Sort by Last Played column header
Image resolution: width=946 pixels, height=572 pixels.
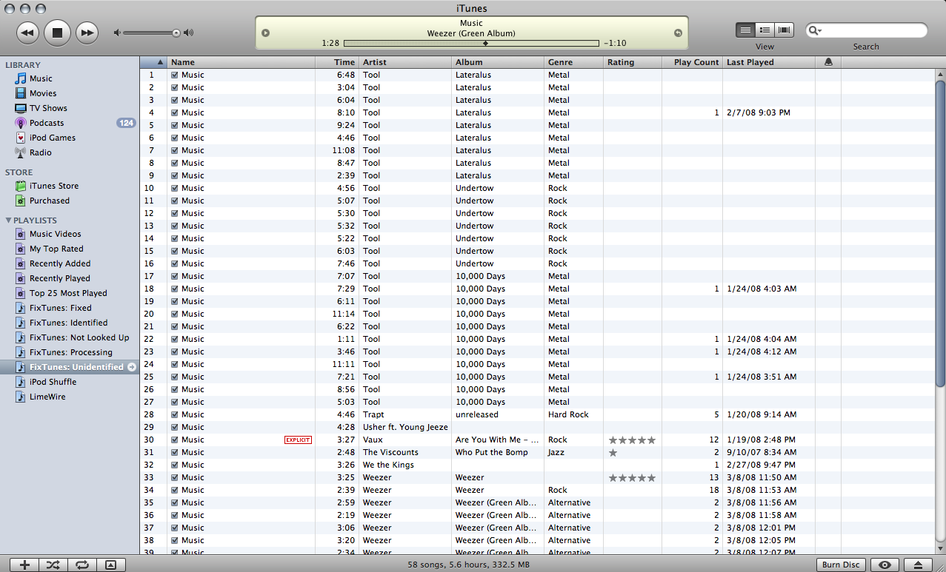(x=769, y=62)
